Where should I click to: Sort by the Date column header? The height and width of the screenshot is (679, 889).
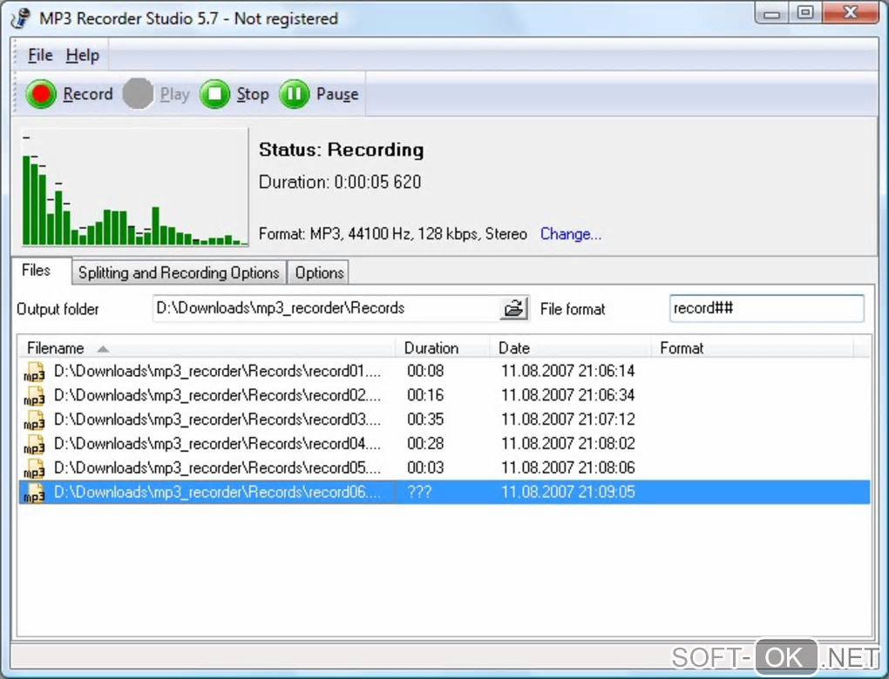(x=570, y=347)
